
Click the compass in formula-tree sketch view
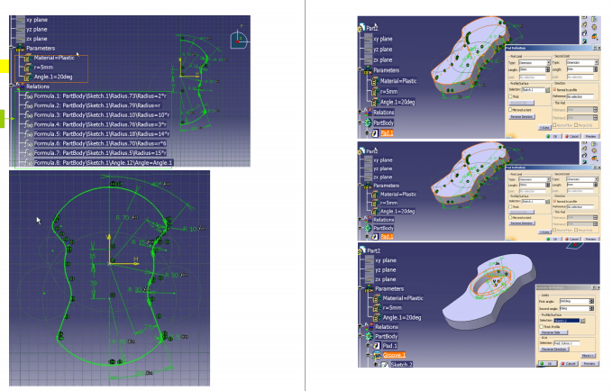click(x=239, y=40)
